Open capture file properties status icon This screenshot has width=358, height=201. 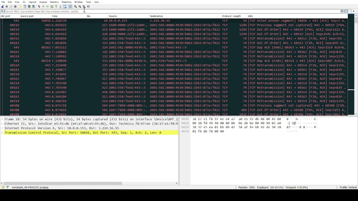[7, 187]
